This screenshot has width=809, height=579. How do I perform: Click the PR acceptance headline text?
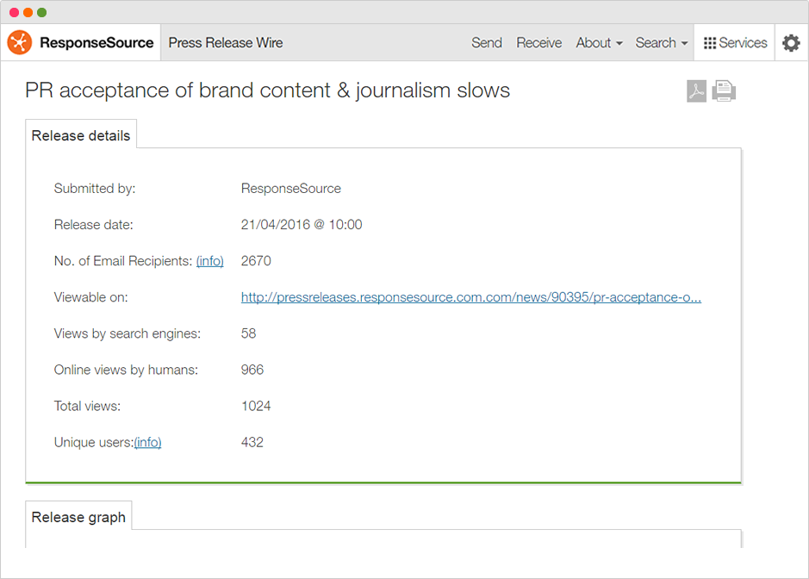267,90
